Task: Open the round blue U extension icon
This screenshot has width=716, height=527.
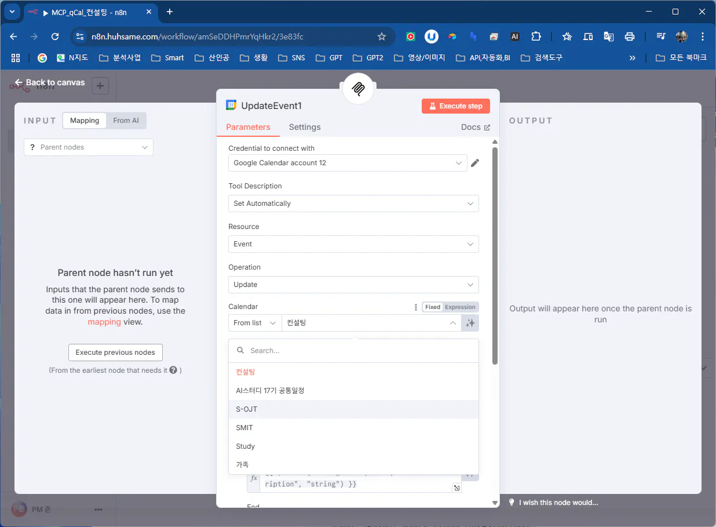Action: click(x=432, y=37)
